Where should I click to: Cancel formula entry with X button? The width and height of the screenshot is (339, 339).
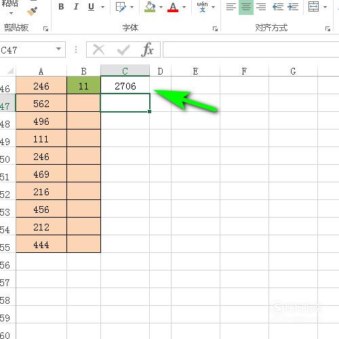click(99, 49)
